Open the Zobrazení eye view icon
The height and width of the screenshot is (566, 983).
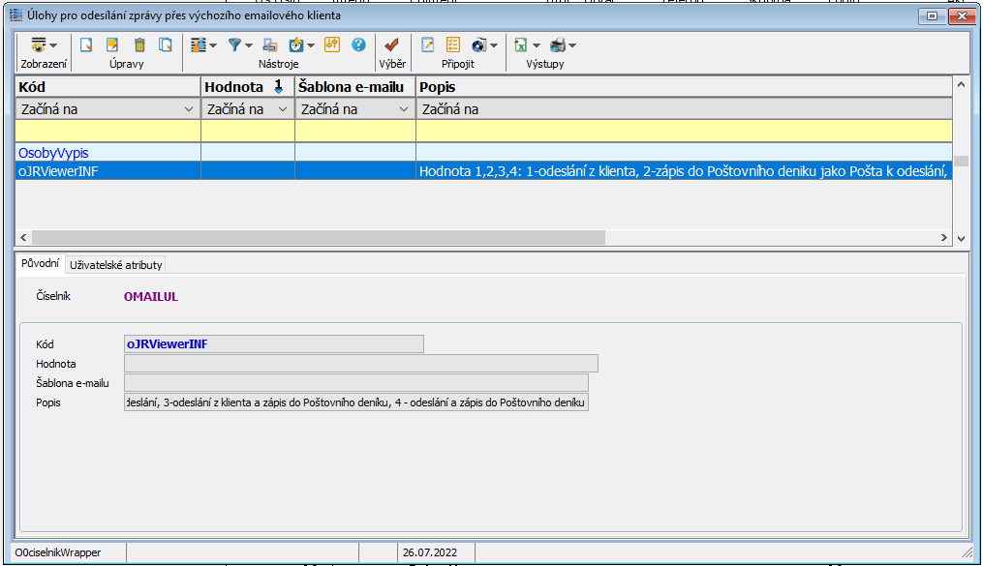(39, 45)
